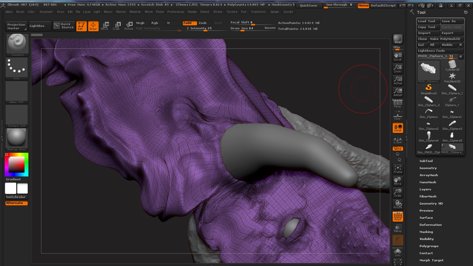Activate Edit mode button
Viewport: 473px width, 266px height.
tap(81, 26)
